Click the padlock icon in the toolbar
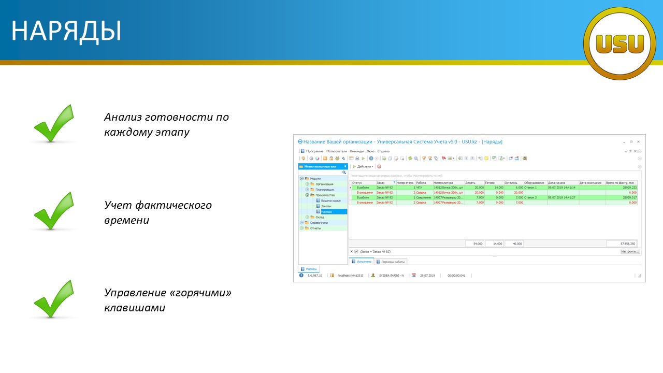The image size is (663, 373). tap(331, 159)
